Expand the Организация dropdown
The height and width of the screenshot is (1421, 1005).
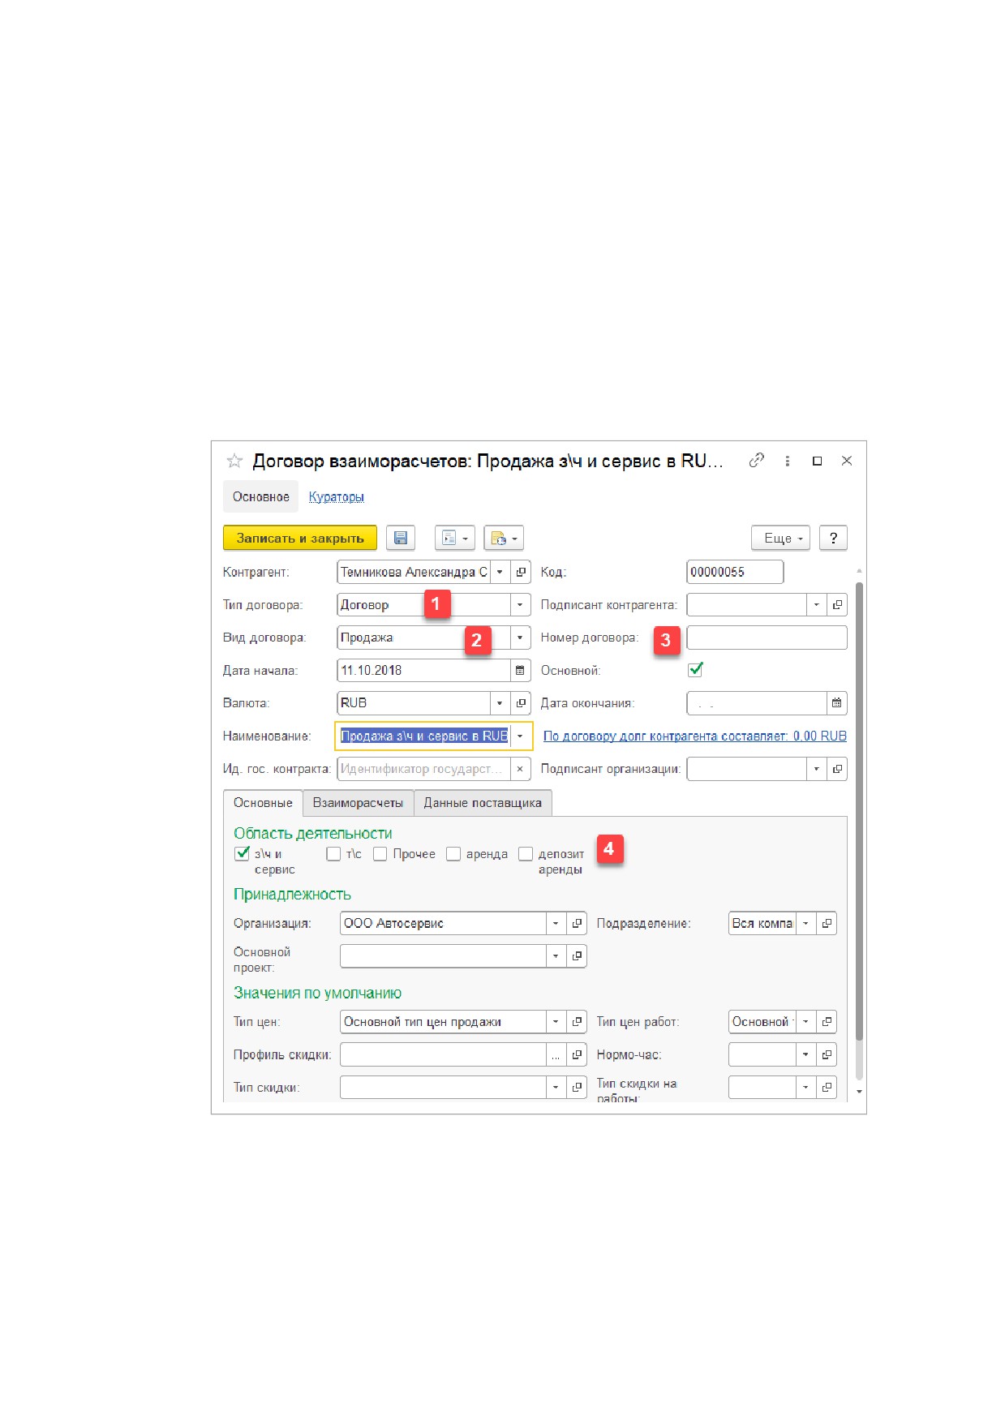556,923
